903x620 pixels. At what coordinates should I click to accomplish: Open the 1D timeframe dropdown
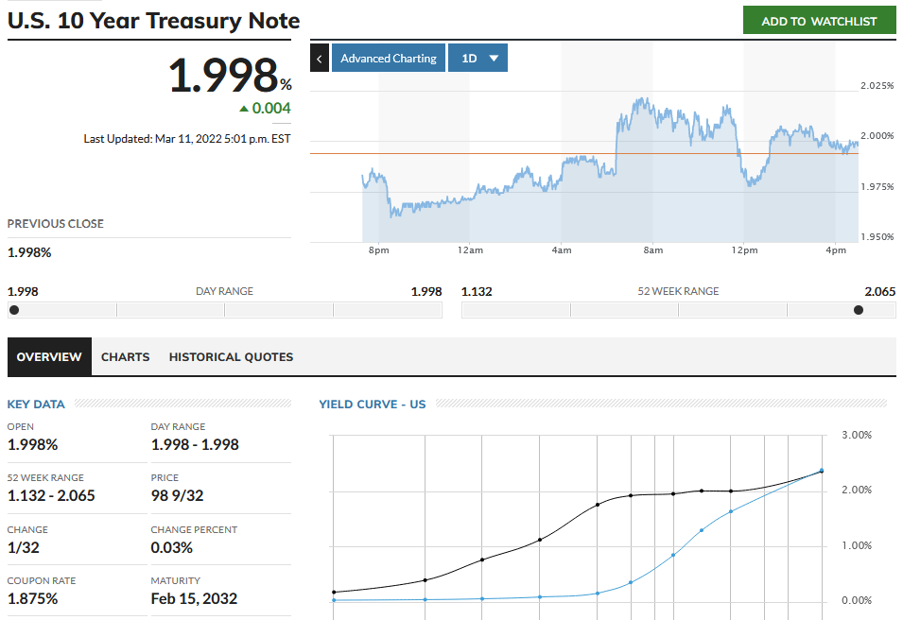click(x=478, y=59)
